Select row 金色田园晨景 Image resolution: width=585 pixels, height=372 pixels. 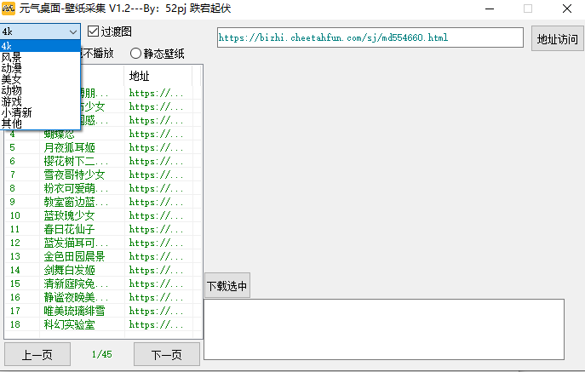tap(103, 256)
